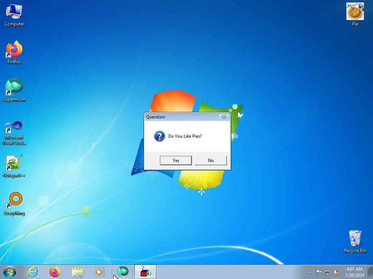Click the 'Do You Like Pies?' text

coord(185,136)
